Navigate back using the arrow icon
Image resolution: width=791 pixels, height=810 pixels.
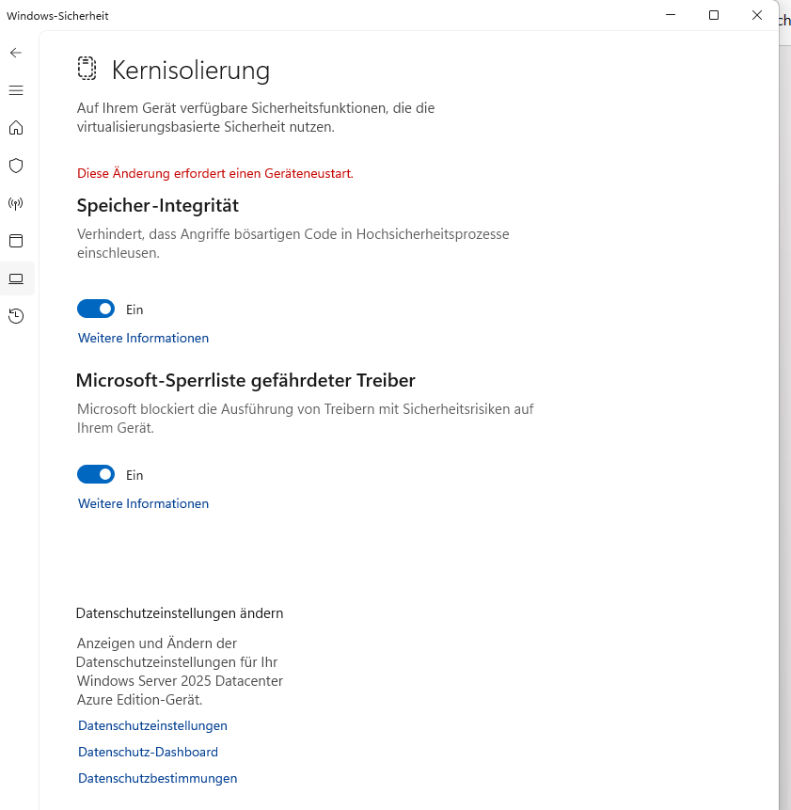(15, 53)
